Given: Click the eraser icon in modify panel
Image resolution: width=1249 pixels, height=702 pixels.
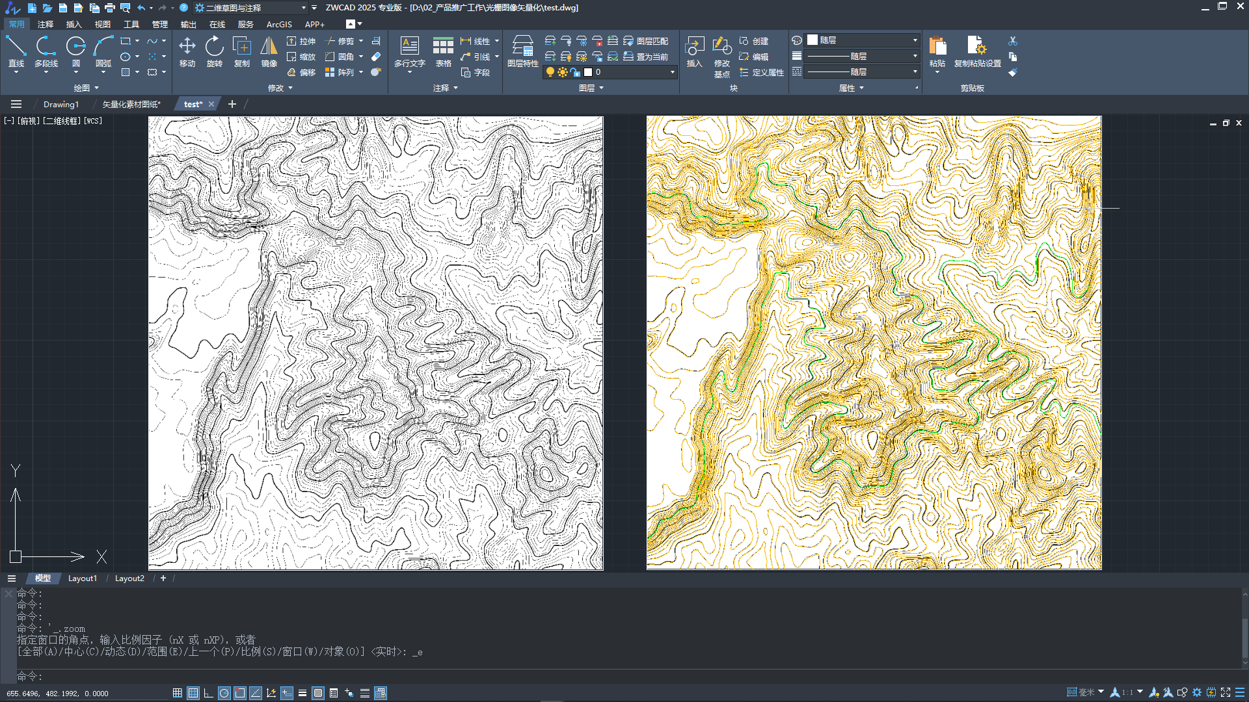Looking at the screenshot, I should [376, 57].
